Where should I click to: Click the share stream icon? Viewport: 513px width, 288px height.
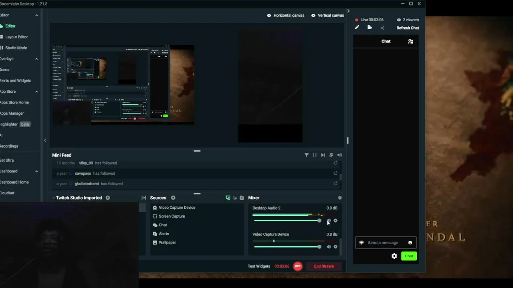coord(382,28)
